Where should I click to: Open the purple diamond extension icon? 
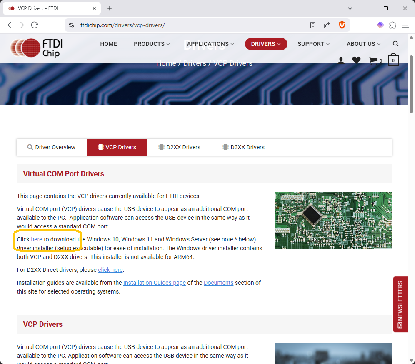[380, 25]
